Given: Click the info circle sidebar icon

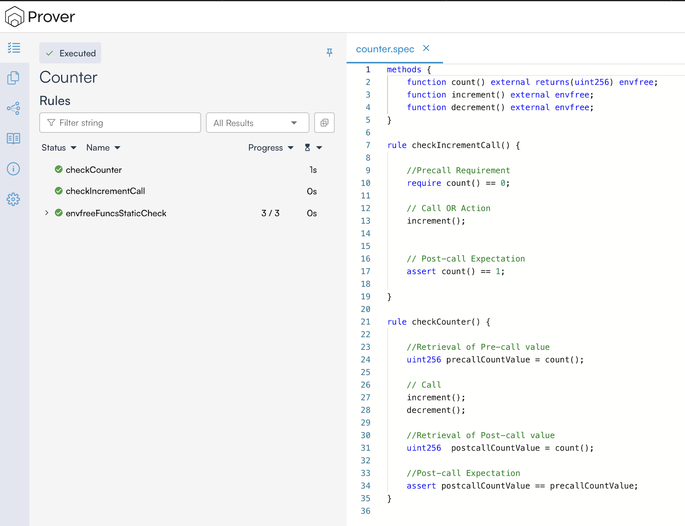Looking at the screenshot, I should [x=13, y=169].
